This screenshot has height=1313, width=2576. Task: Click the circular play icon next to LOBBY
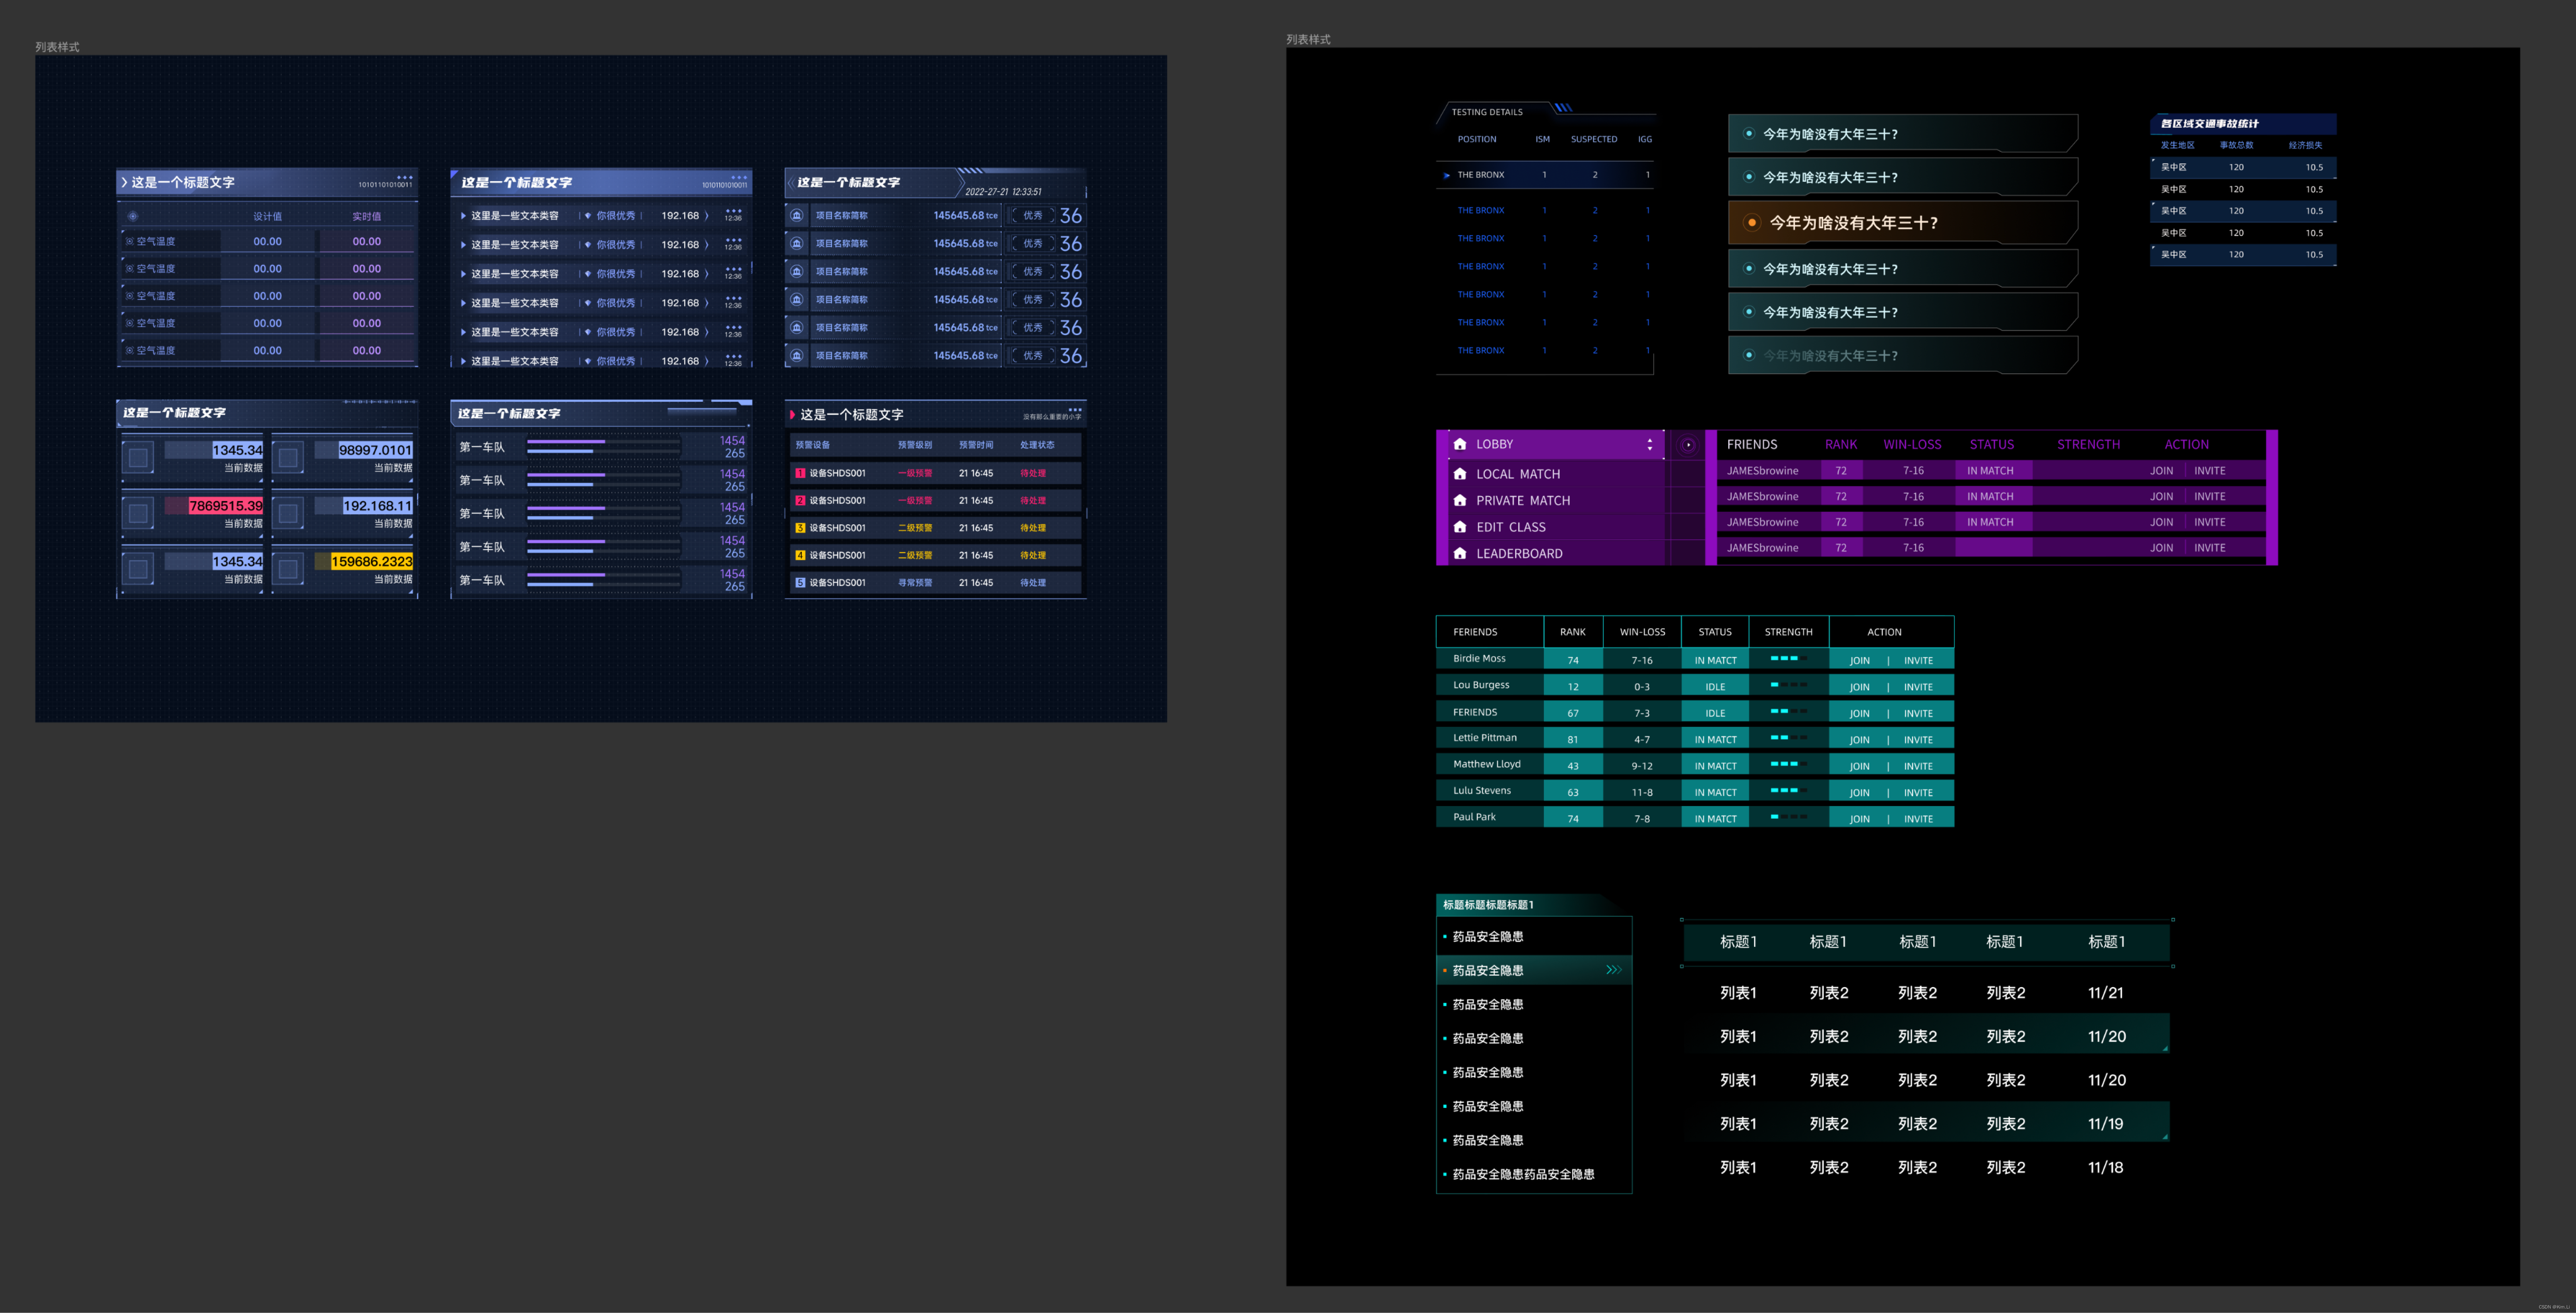pos(1688,445)
